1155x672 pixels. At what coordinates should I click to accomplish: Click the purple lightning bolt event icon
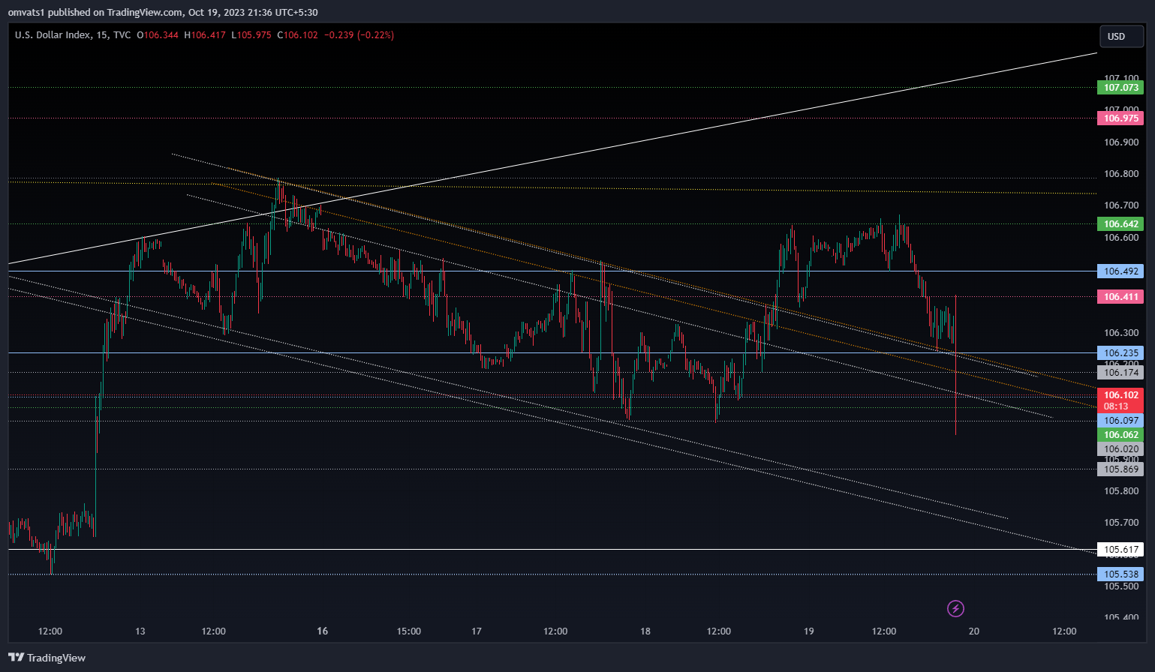955,608
